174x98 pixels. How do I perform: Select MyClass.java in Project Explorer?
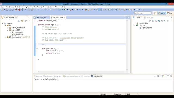click(18, 35)
